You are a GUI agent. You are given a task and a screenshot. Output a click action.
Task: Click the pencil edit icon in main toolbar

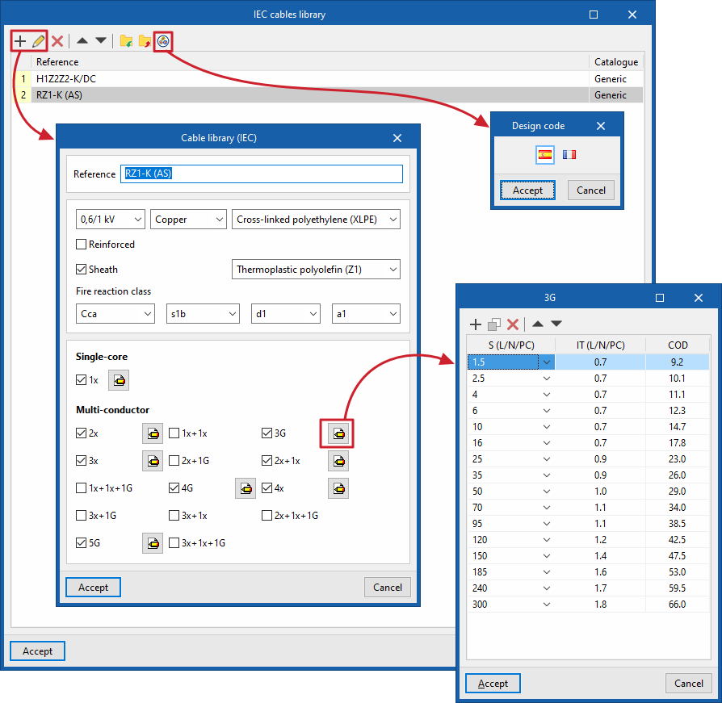[x=39, y=41]
